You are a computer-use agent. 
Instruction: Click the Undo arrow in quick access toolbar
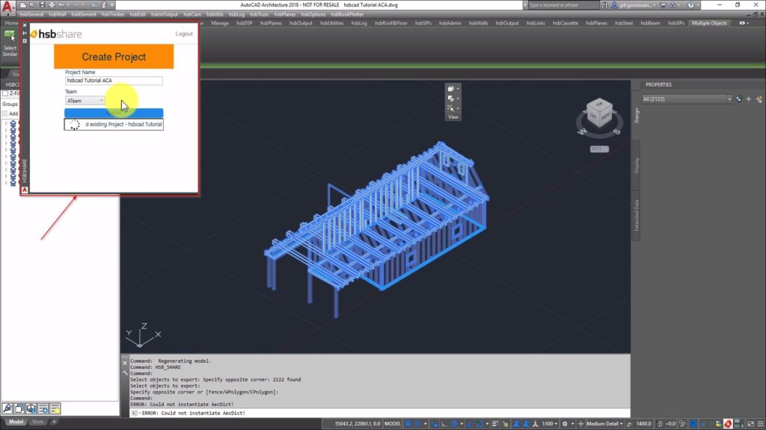tap(61, 5)
